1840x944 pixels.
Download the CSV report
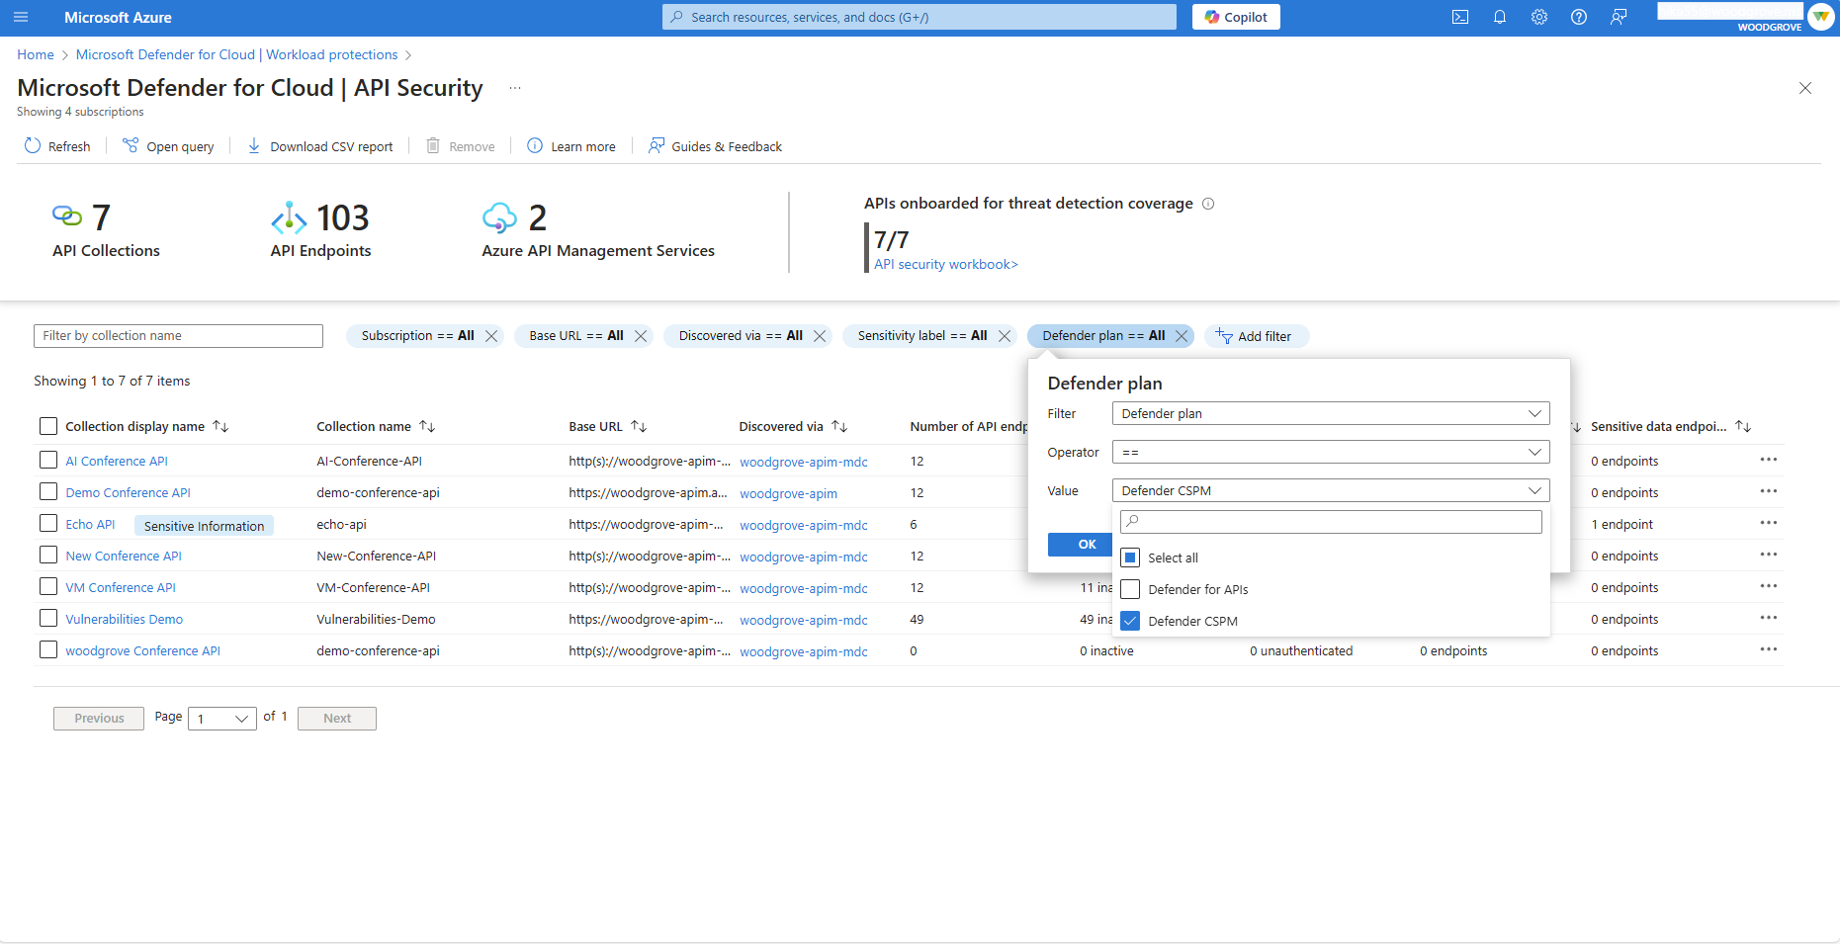click(x=319, y=146)
